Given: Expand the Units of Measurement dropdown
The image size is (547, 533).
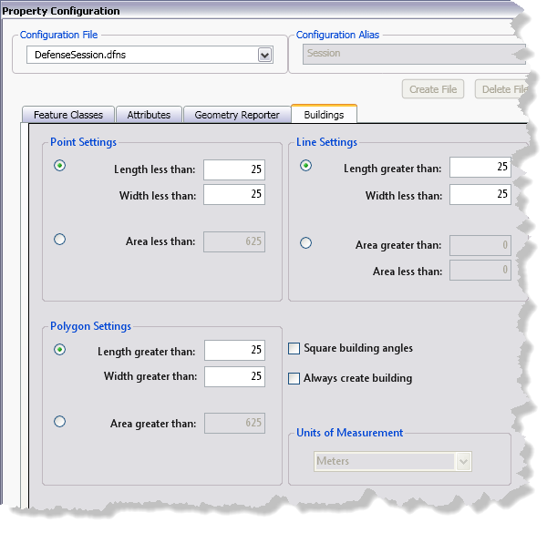Looking at the screenshot, I should (463, 461).
